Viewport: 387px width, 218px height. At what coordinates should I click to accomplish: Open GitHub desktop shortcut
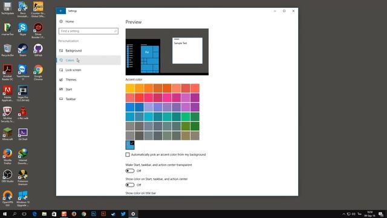(38, 50)
